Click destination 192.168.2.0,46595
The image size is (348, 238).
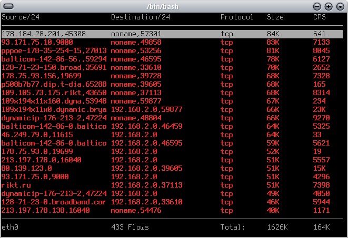147,143
